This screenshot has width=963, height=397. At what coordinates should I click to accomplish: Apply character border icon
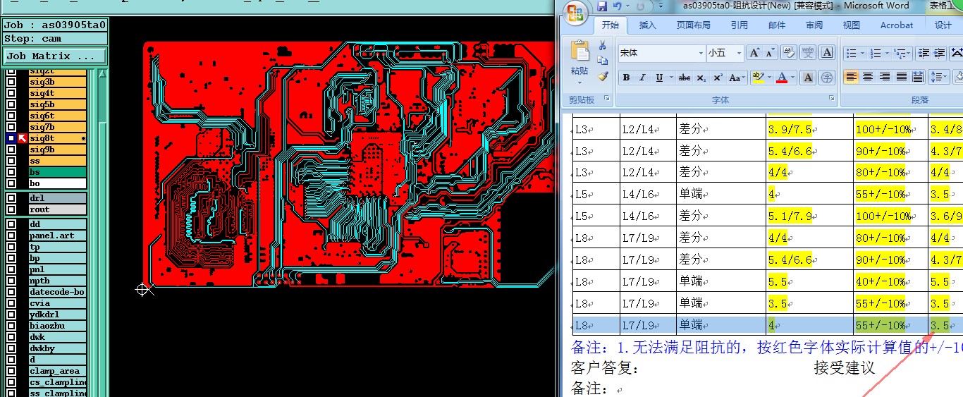pos(827,53)
